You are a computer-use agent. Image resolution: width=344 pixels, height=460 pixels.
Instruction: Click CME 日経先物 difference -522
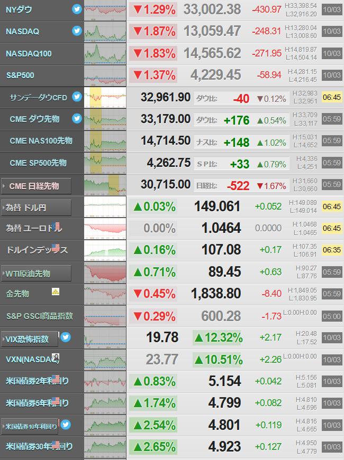tap(238, 186)
